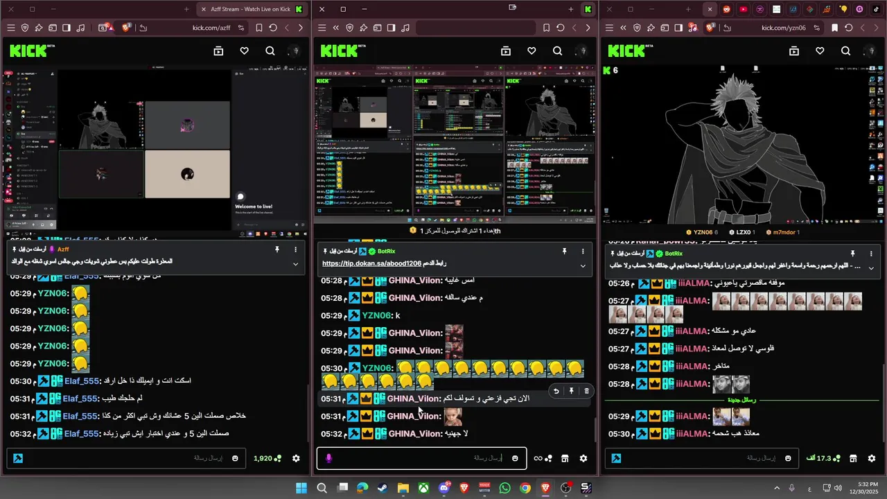This screenshot has height=499, width=887.
Task: Open hamburger menu in middle browser window
Action: point(322,28)
